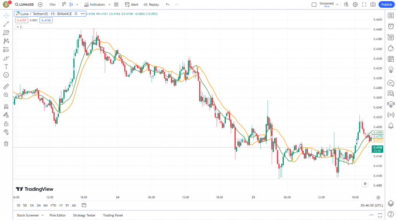This screenshot has width=396, height=220.
Task: Toggle hide all drawings eye icon
Action: click(6, 132)
